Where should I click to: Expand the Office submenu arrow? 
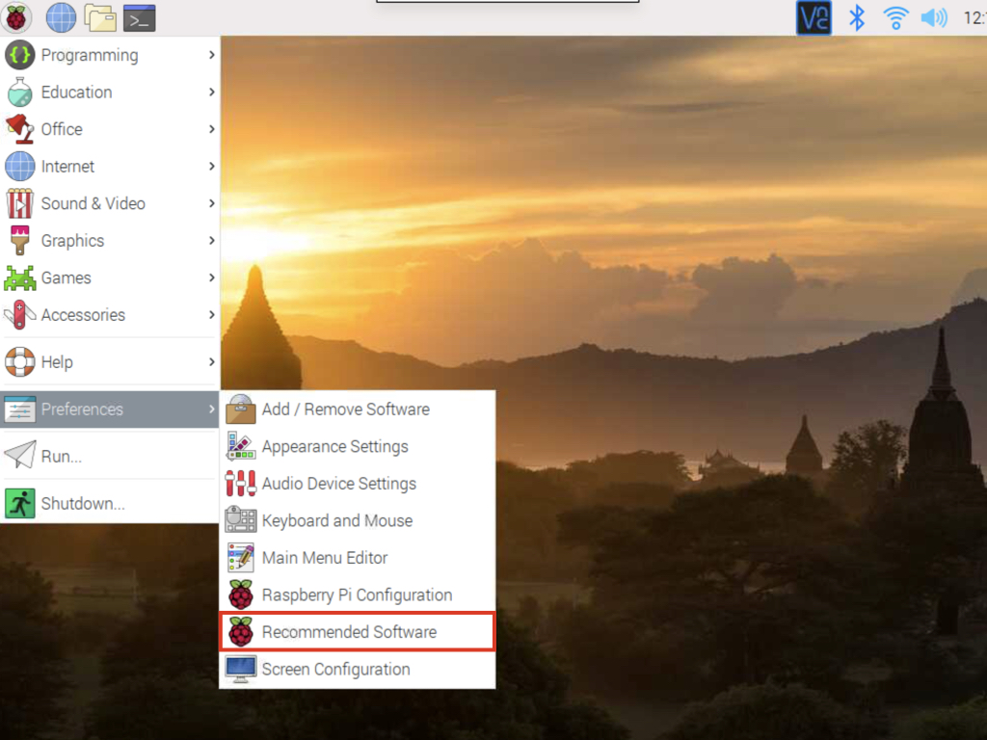211,129
